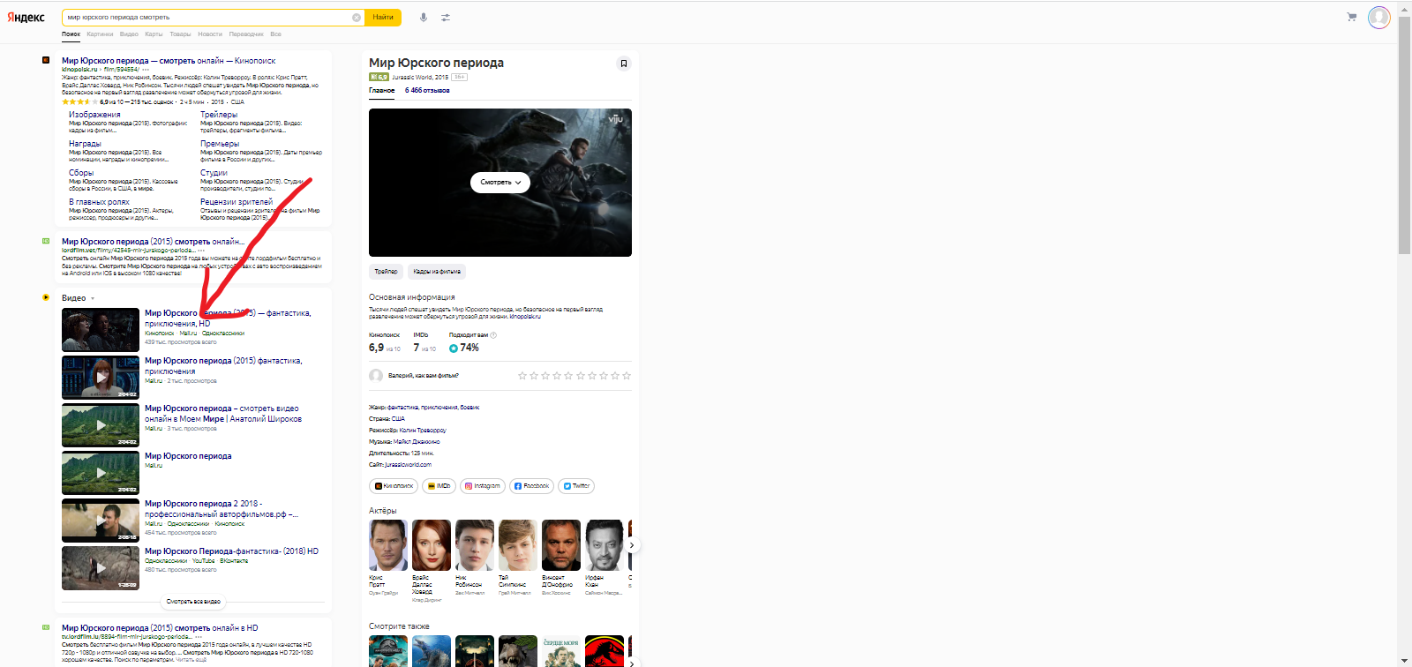This screenshot has width=1412, height=667.
Task: Click the voice search microphone icon
Action: point(424,18)
